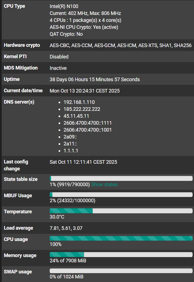
Task: Select DNS server entry 192.168.1.110
Action: click(x=79, y=102)
